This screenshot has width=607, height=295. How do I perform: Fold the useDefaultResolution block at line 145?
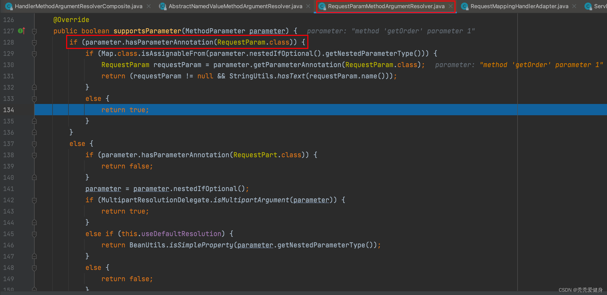[34, 234]
